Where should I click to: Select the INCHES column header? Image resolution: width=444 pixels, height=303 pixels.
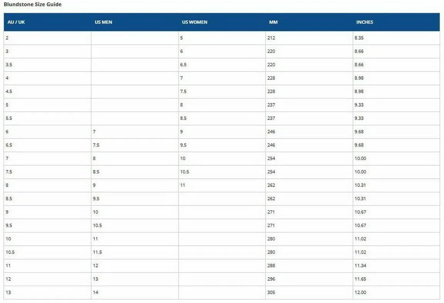pyautogui.click(x=364, y=22)
